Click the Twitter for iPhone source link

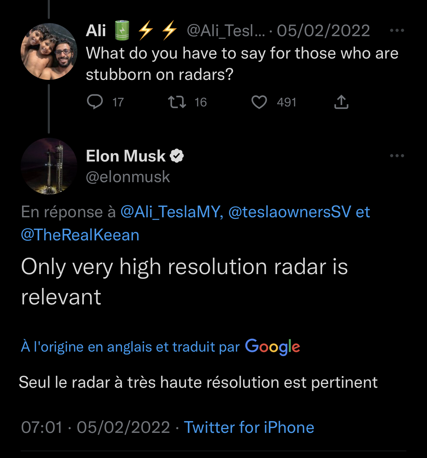coord(249,427)
